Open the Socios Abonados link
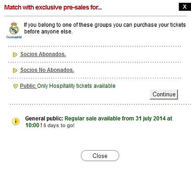The height and width of the screenshot is (171, 191). (x=43, y=54)
